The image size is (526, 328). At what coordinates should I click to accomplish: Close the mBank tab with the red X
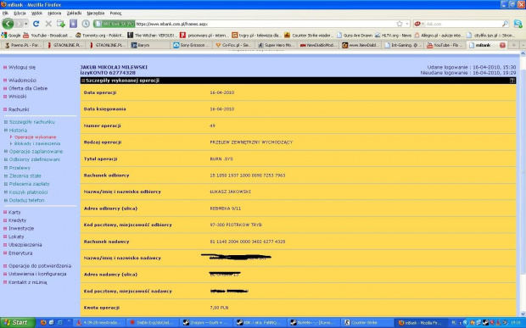click(x=502, y=45)
